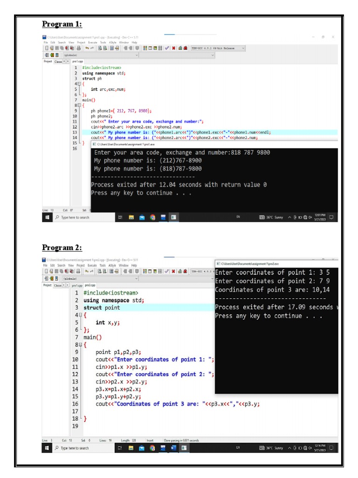Image resolution: width=358 pixels, height=478 pixels.
Task: Open File menu in Program 1 window
Action: (46, 42)
